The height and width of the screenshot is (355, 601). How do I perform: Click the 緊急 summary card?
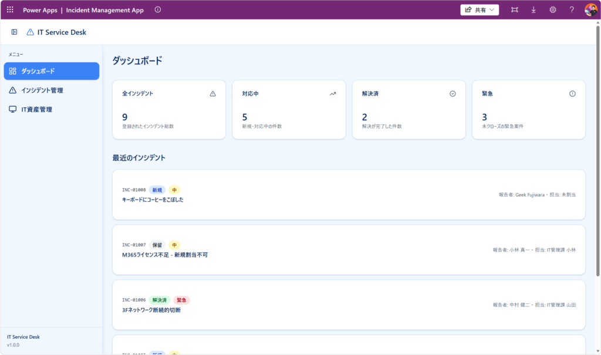pyautogui.click(x=528, y=110)
